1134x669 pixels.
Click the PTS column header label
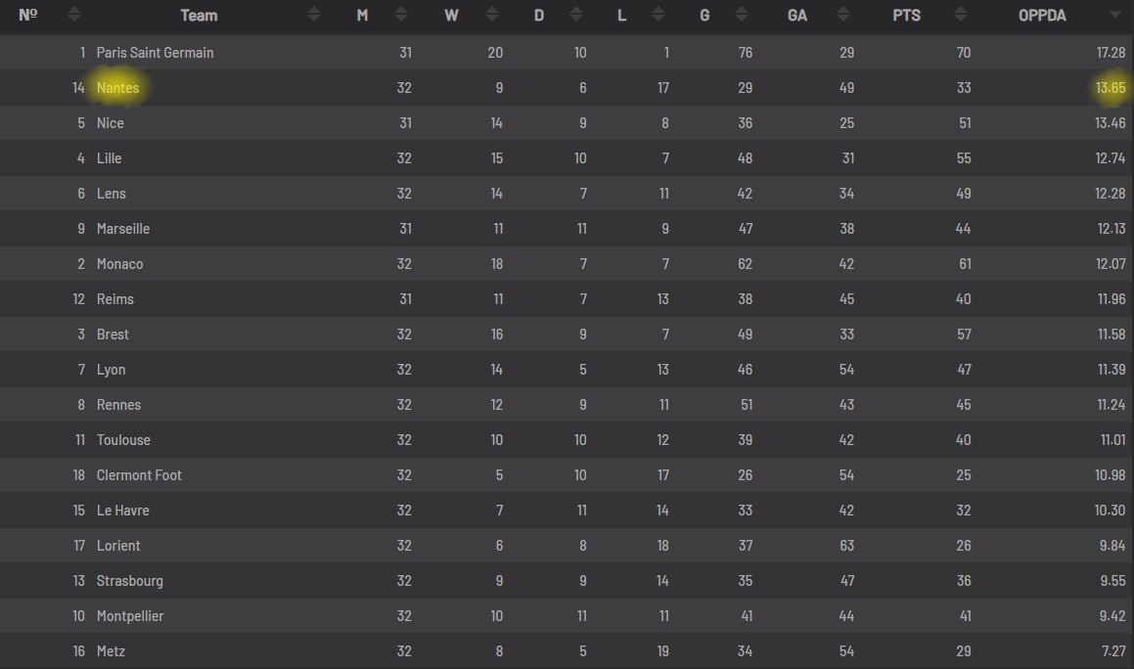pos(906,16)
